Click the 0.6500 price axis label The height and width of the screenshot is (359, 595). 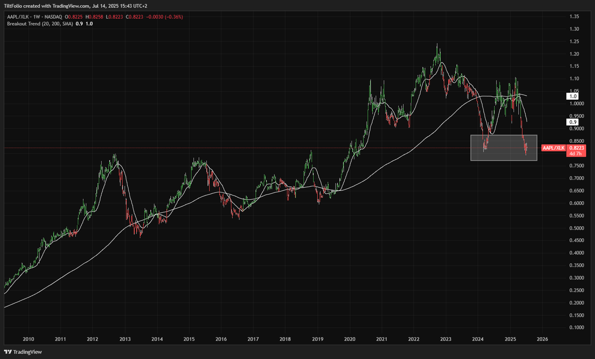577,191
